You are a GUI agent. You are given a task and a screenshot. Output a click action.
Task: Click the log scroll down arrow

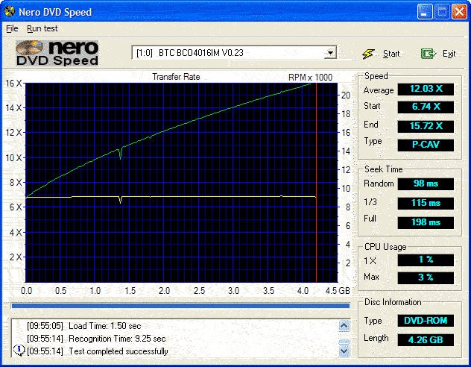[344, 351]
